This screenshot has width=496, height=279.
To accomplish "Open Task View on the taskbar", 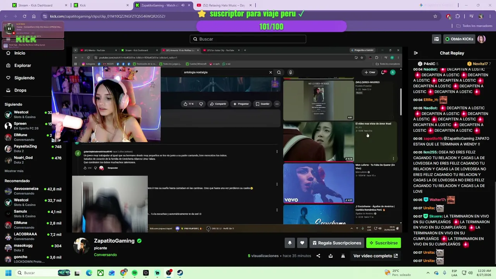I will [x=77, y=273].
